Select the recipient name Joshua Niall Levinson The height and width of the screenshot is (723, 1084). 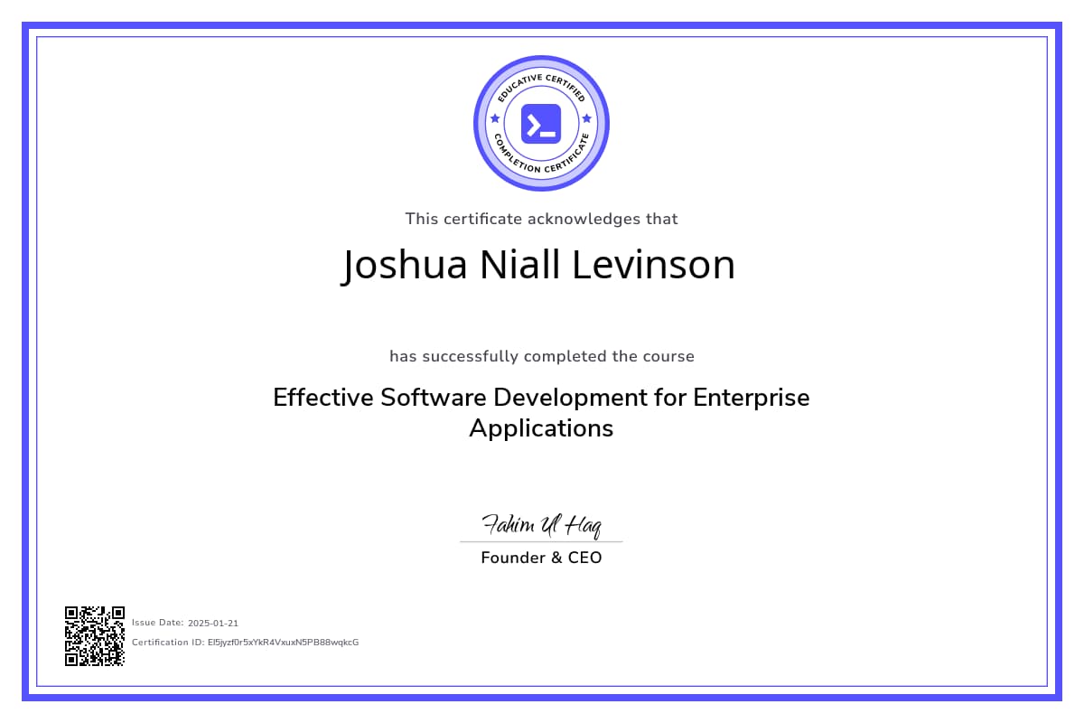(538, 265)
